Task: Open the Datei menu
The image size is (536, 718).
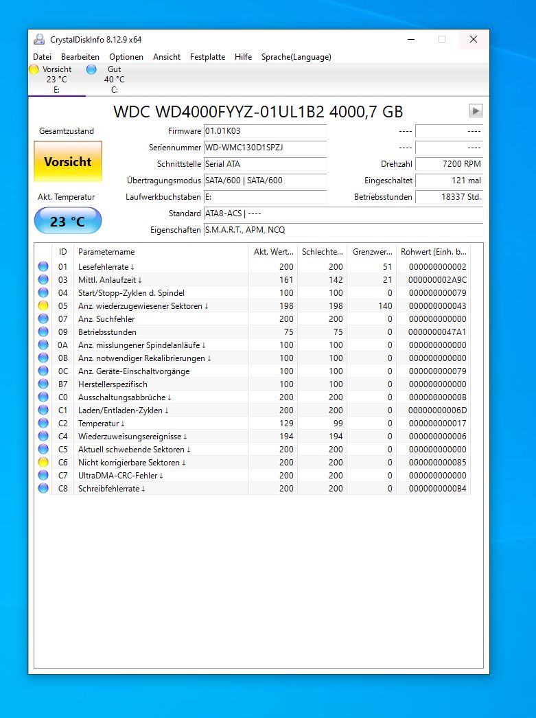Action: [42, 57]
